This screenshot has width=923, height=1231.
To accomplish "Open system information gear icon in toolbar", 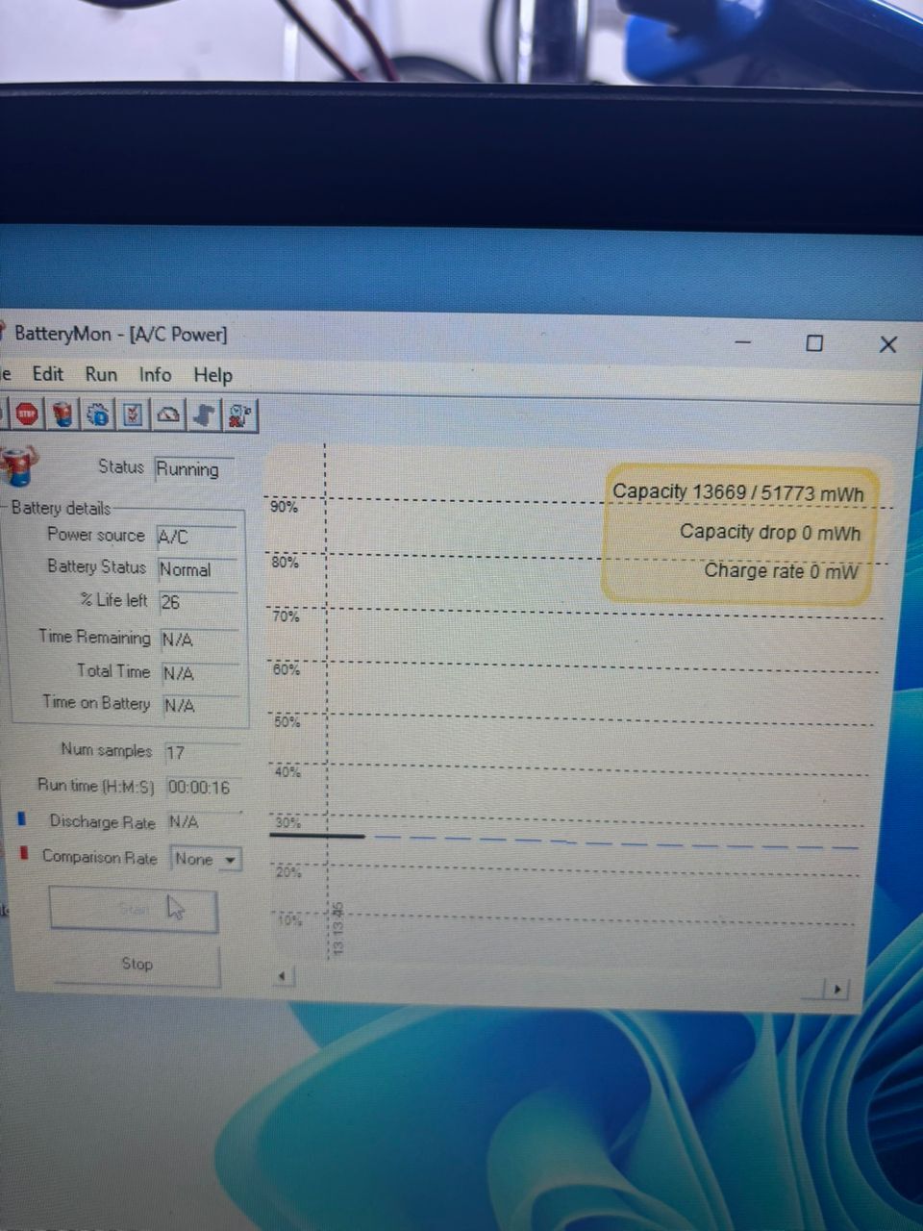I will click(99, 415).
